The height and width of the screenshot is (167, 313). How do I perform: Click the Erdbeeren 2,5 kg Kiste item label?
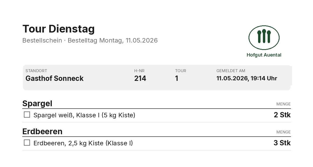coord(83,143)
